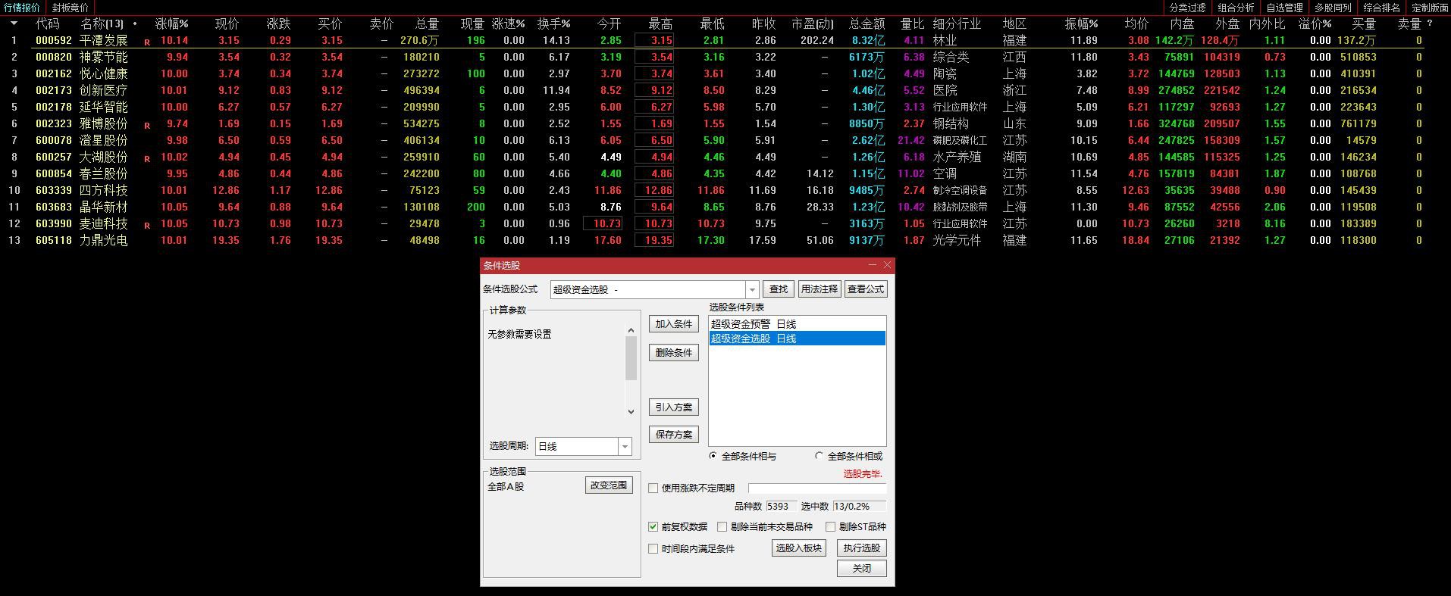
Task: Click the 执行选股 button
Action: 862,548
